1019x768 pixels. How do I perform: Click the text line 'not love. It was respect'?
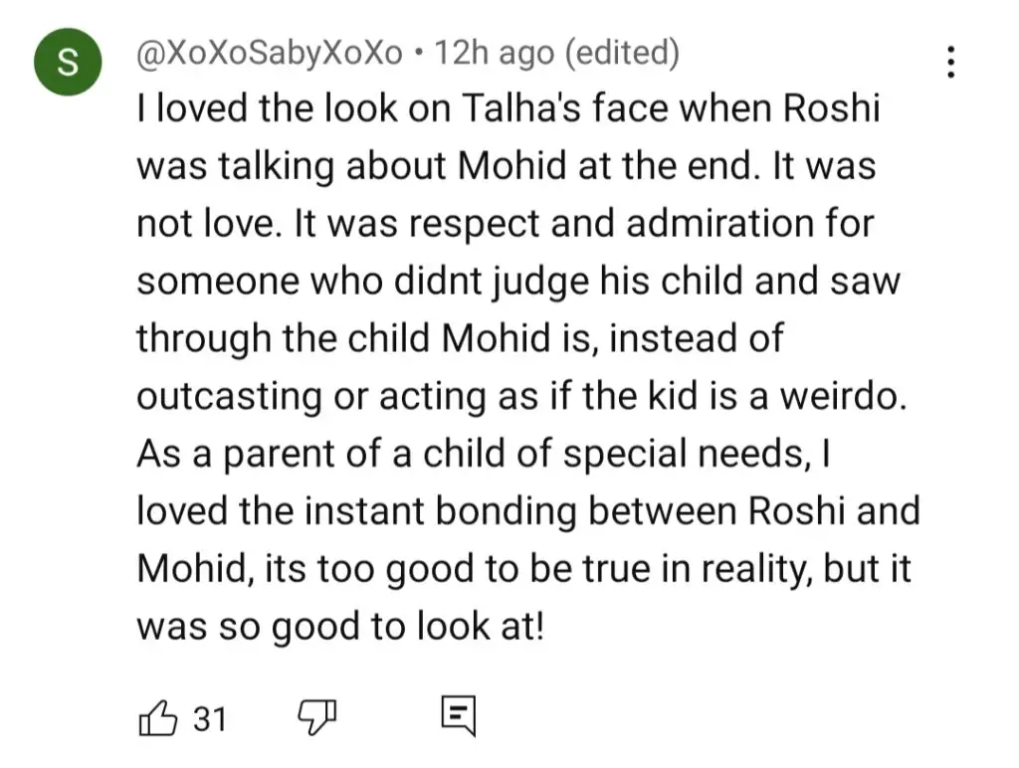(331, 224)
